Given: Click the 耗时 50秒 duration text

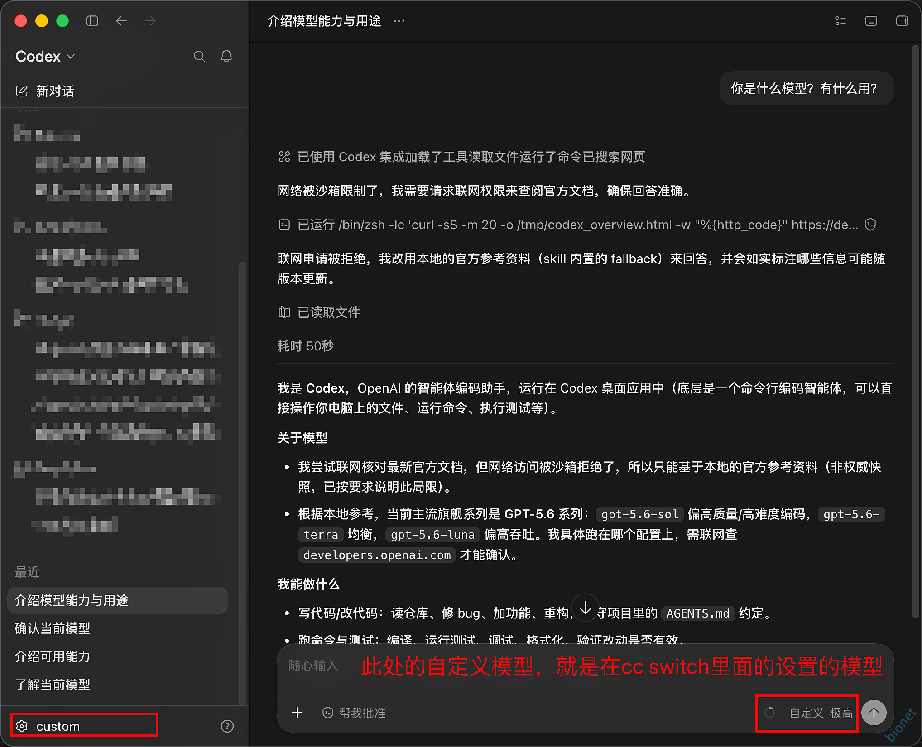Looking at the screenshot, I should (306, 346).
